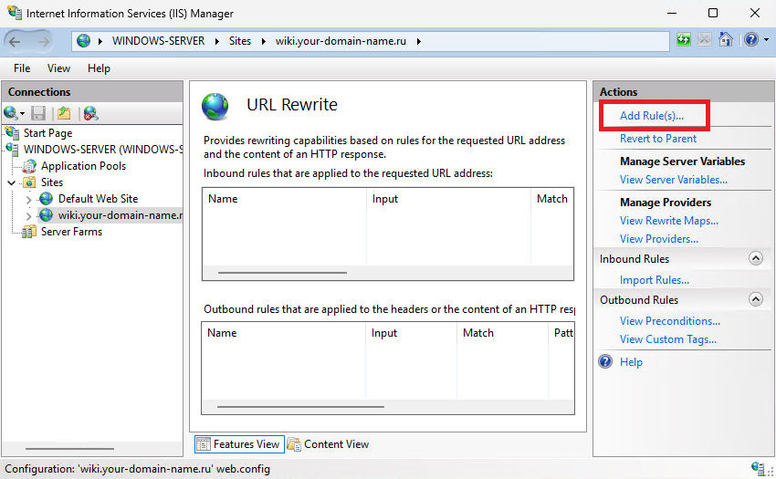This screenshot has width=776, height=479.
Task: Click the Home icon in address toolbar
Action: (726, 39)
